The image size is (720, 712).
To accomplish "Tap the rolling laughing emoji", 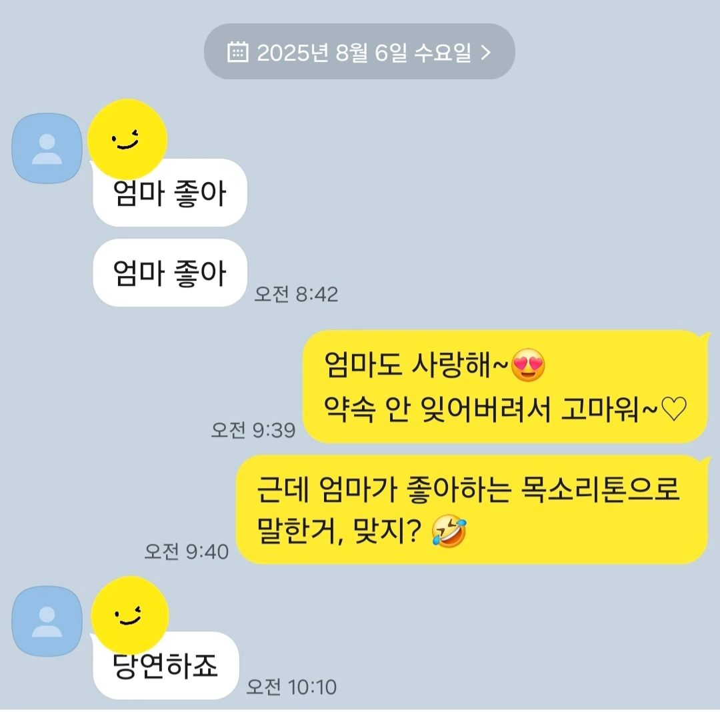I will coord(449,531).
